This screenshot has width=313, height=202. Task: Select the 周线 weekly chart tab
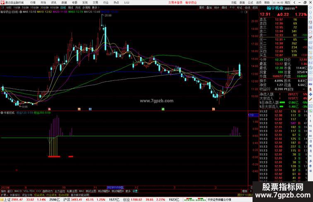70,7
